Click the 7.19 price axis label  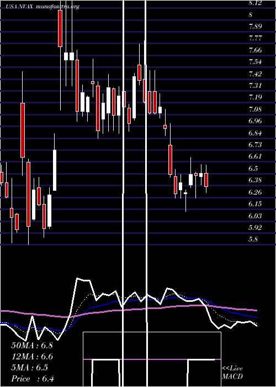(255, 97)
